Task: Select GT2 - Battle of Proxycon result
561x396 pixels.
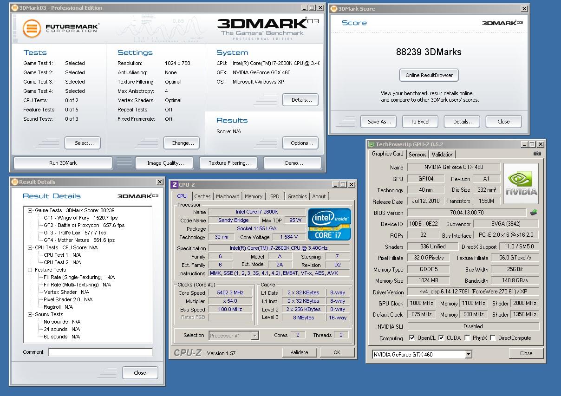Action: 84,225
